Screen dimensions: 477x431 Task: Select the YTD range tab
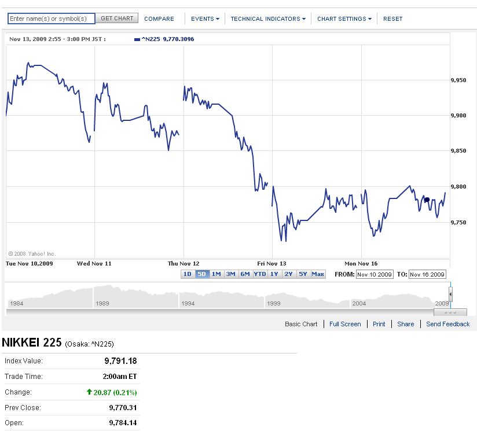260,274
